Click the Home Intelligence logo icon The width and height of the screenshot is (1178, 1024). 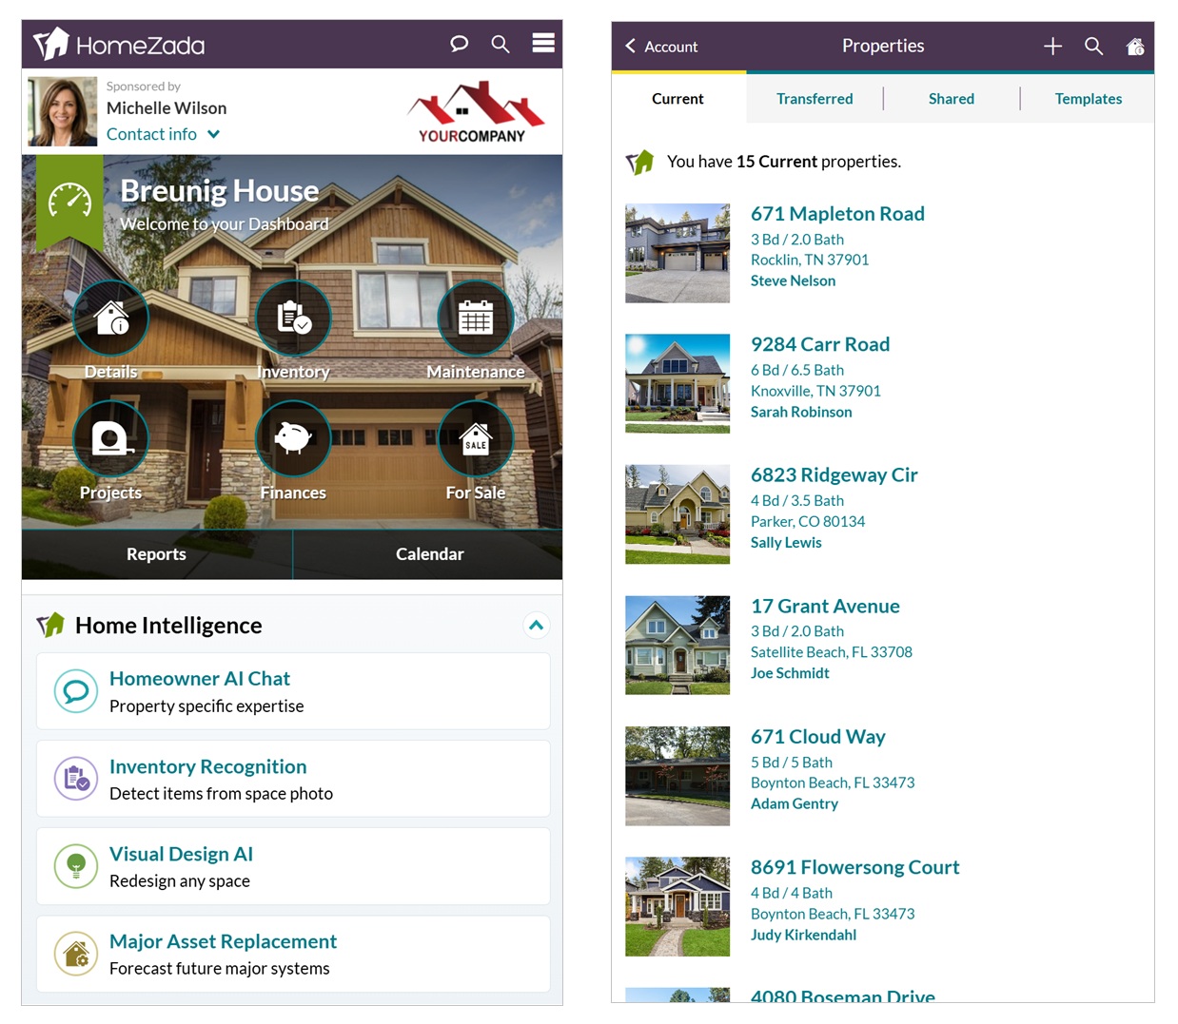[x=50, y=625]
